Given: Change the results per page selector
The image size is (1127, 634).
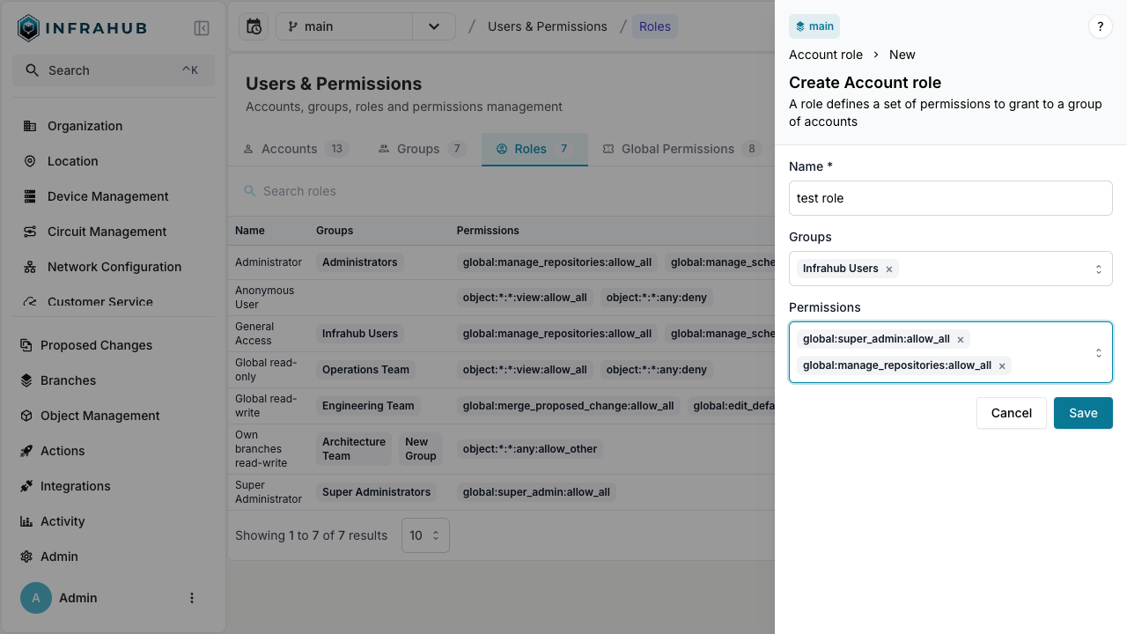Looking at the screenshot, I should click(425, 535).
